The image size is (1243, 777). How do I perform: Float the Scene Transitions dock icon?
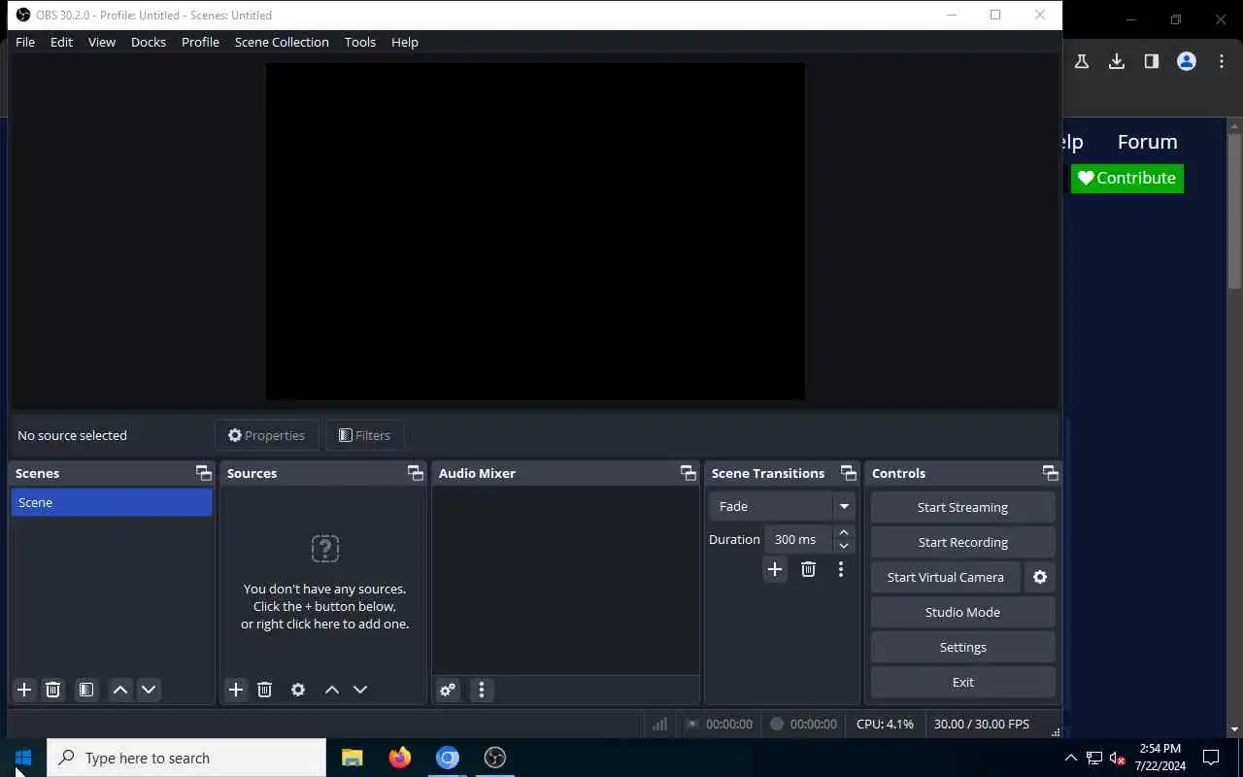849,473
